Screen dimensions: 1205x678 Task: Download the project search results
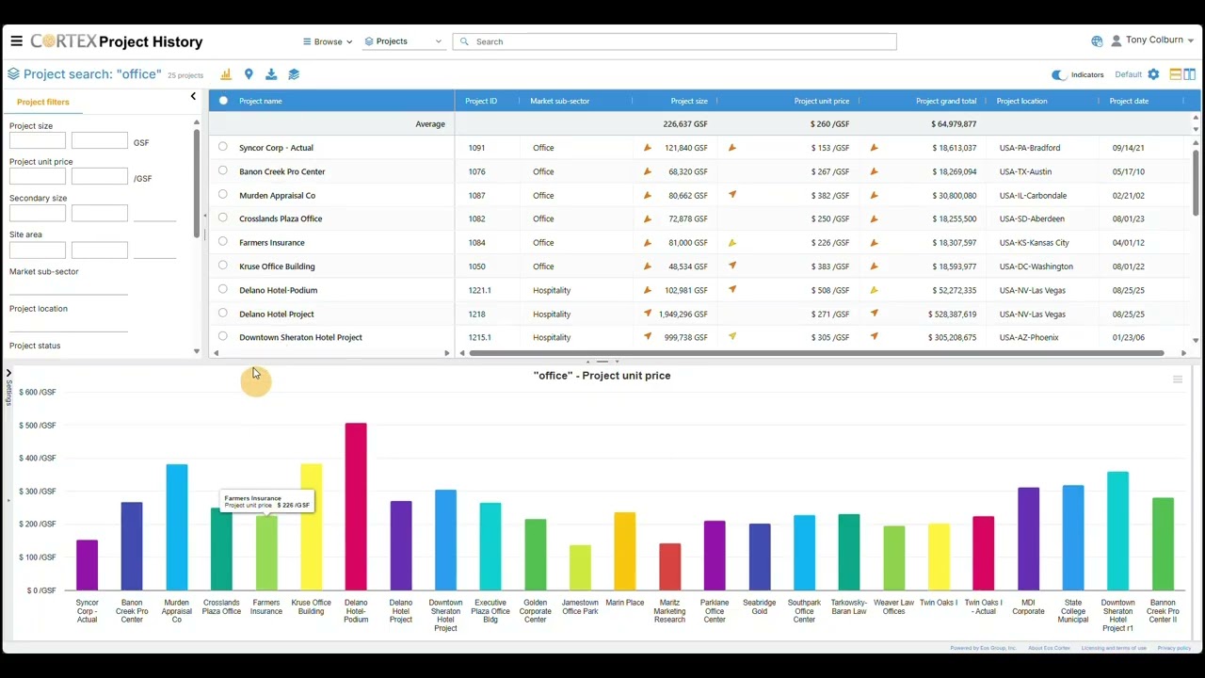click(271, 74)
